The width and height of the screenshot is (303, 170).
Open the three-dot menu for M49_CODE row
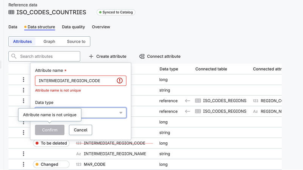tap(23, 164)
